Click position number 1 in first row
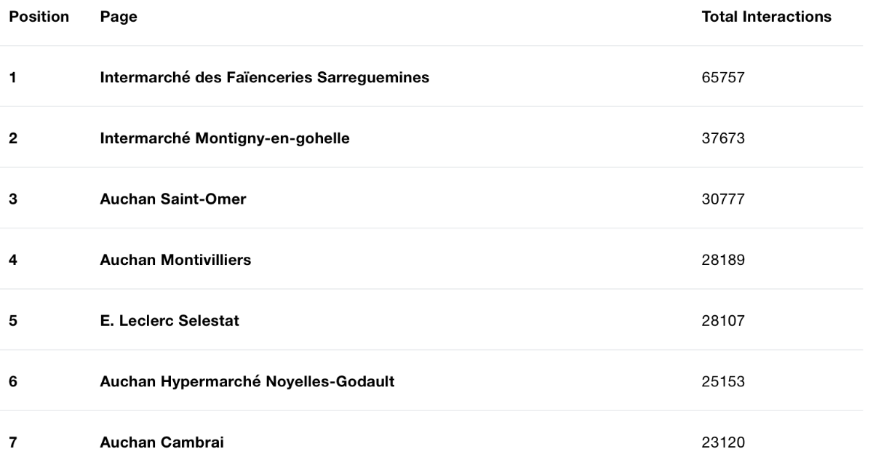This screenshot has width=873, height=457. coord(12,77)
